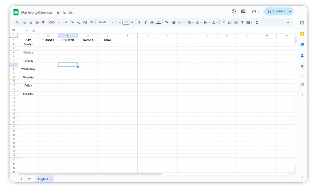Activate the paint format tool
The width and height of the screenshot is (317, 188).
43,23
